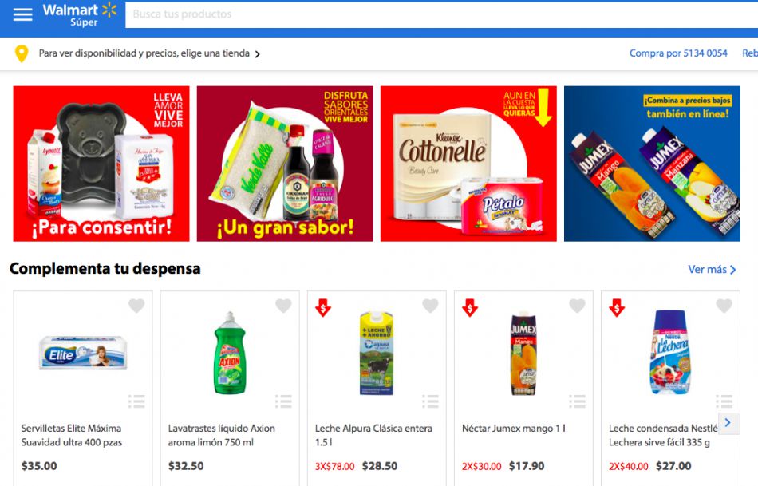Click the Walmart Súper logo
Viewport: 758px width, 486px height.
[x=80, y=14]
